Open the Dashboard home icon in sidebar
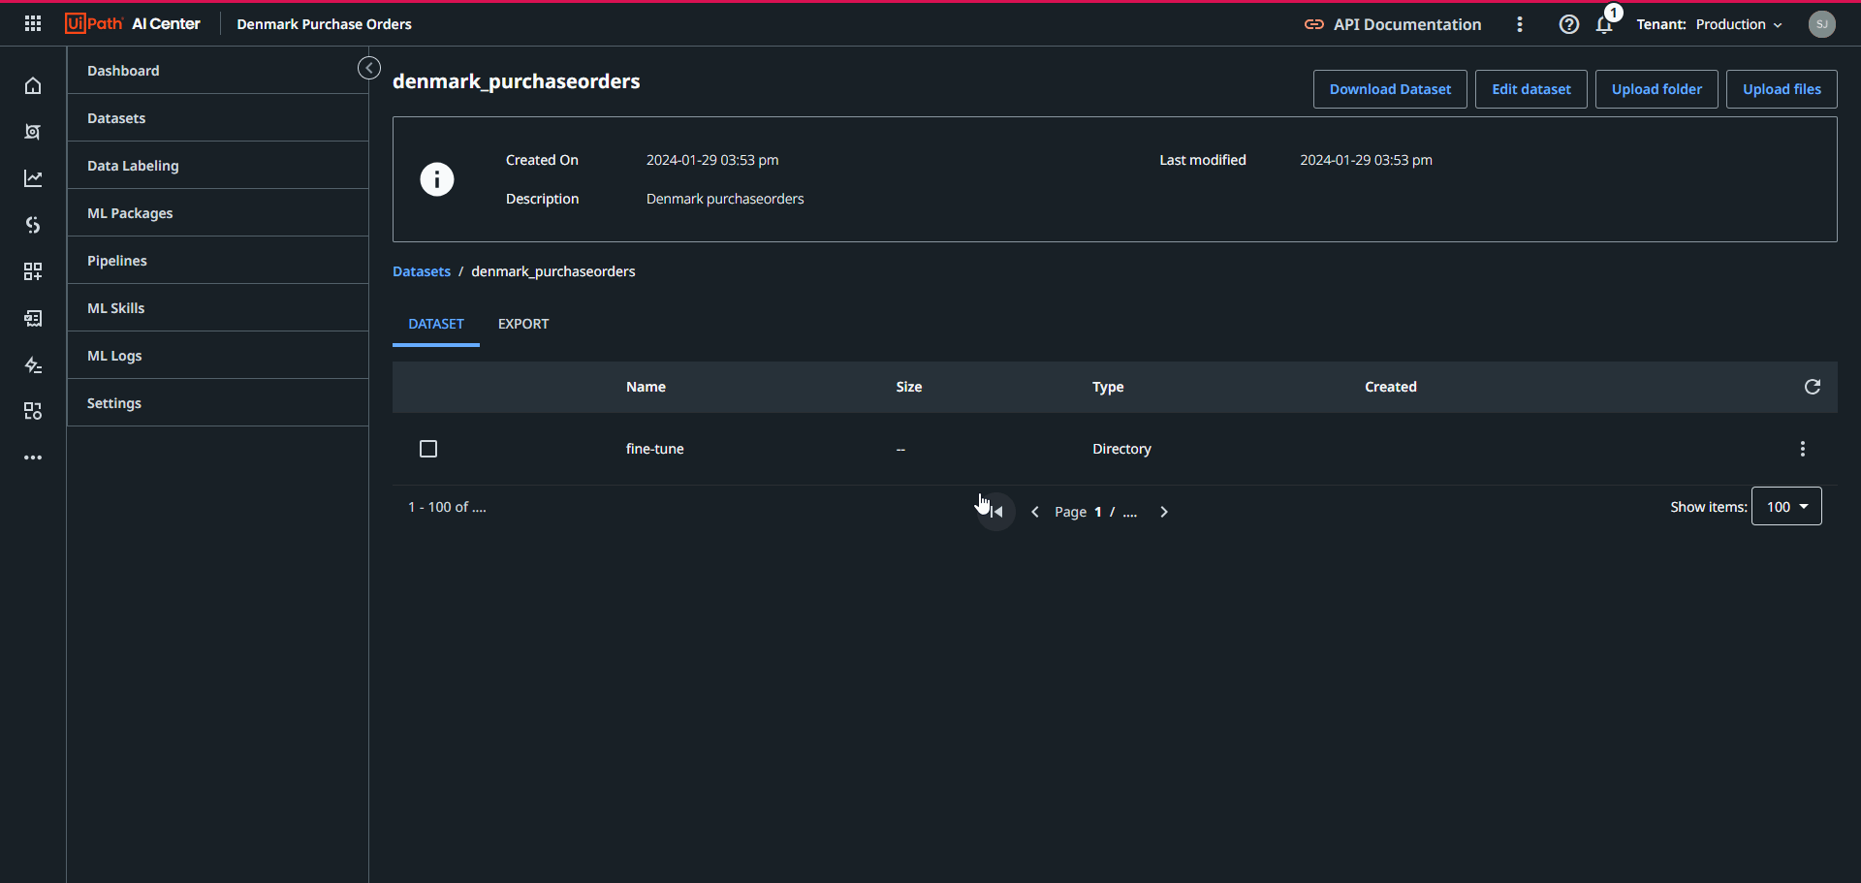 (x=33, y=85)
